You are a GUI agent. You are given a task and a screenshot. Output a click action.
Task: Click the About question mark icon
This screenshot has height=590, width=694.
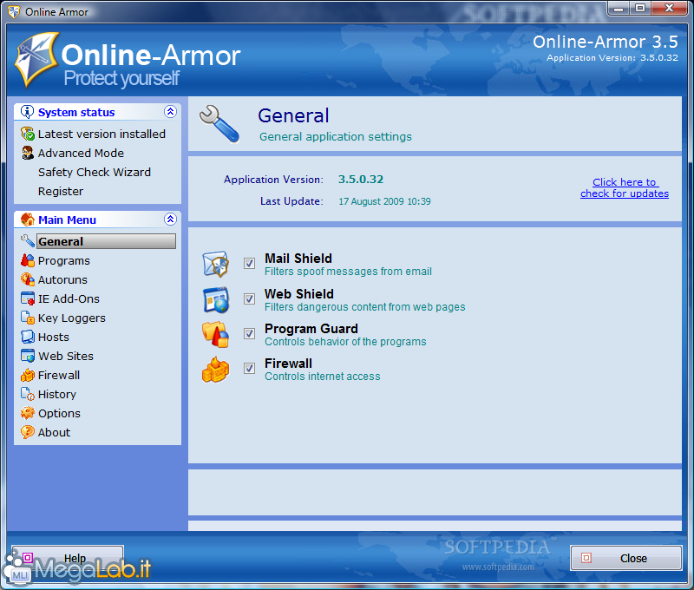[28, 432]
